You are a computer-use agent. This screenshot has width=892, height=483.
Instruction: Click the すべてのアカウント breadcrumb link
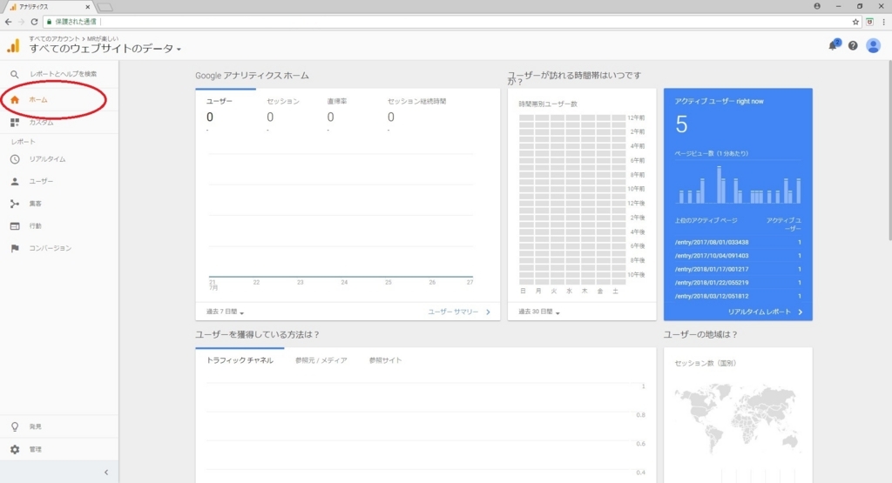pos(54,38)
